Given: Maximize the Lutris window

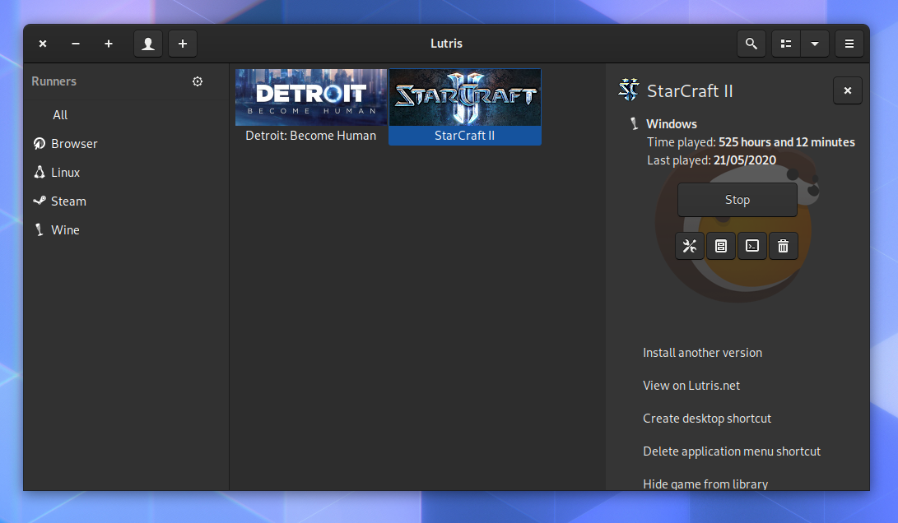Looking at the screenshot, I should tap(109, 44).
